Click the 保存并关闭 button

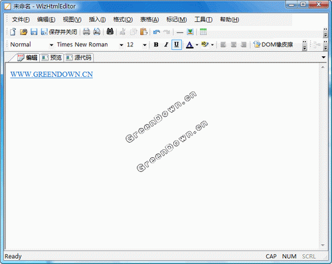pyautogui.click(x=59, y=32)
